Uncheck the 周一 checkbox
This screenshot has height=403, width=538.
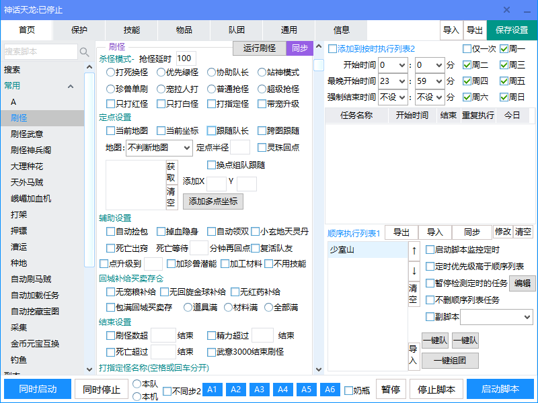pyautogui.click(x=512, y=48)
